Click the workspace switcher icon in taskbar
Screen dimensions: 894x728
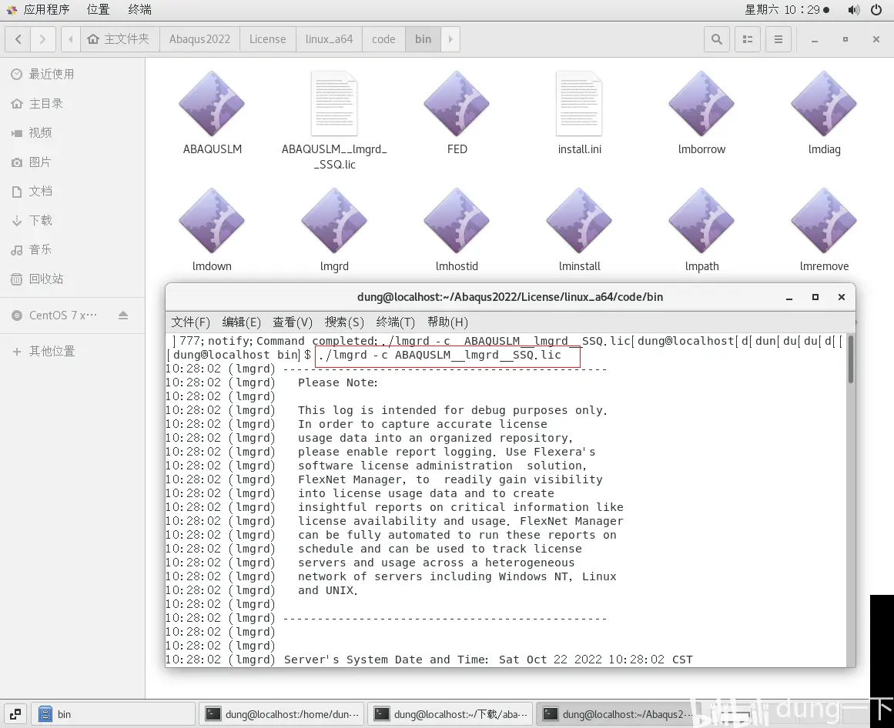click(x=15, y=713)
